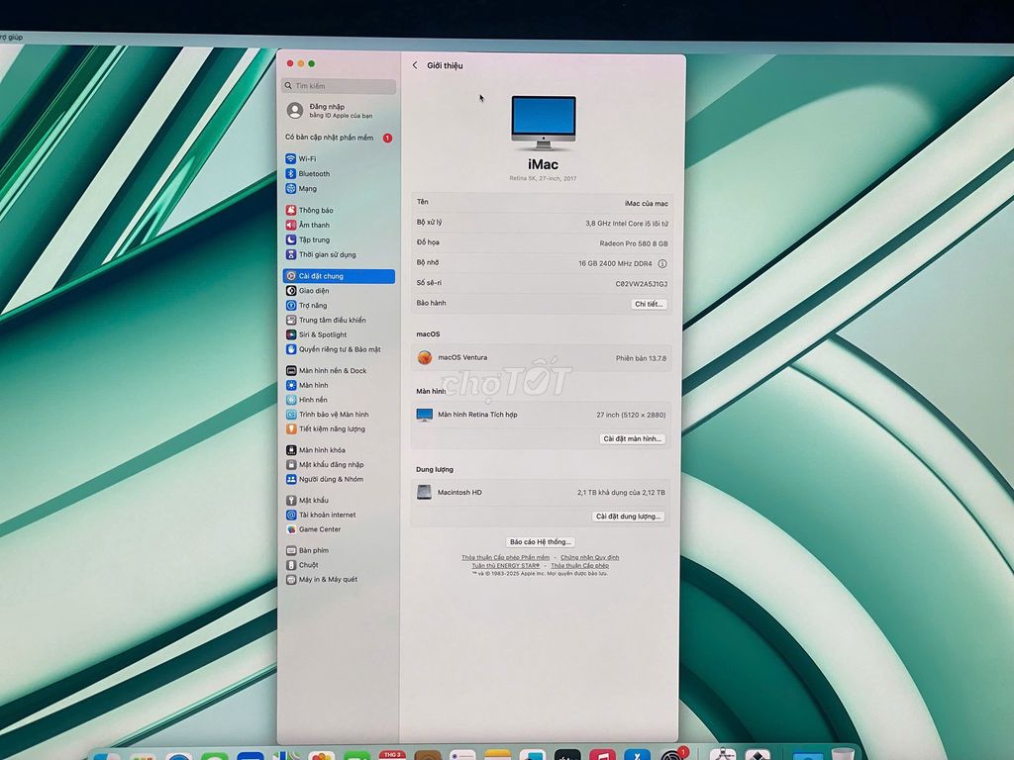Click 3,8 GHz Intel Core i5 lõi tứ

pos(627,224)
